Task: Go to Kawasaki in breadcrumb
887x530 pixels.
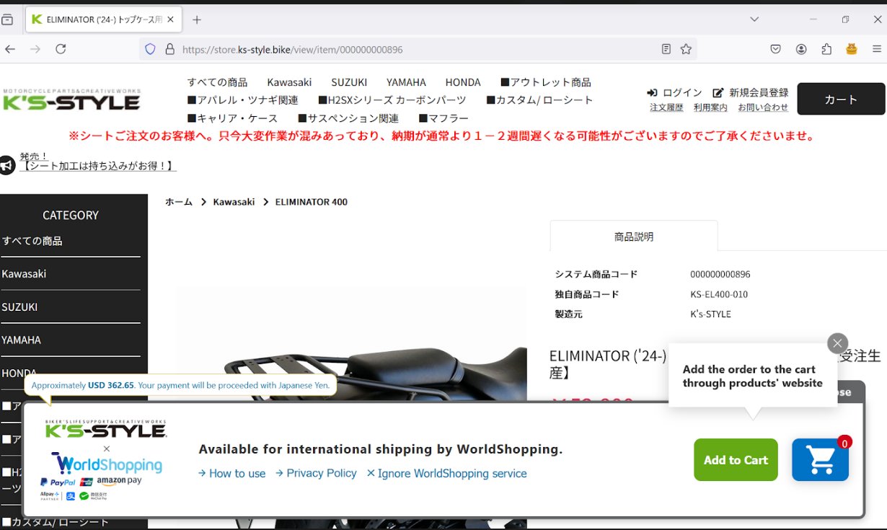Action: pos(234,202)
